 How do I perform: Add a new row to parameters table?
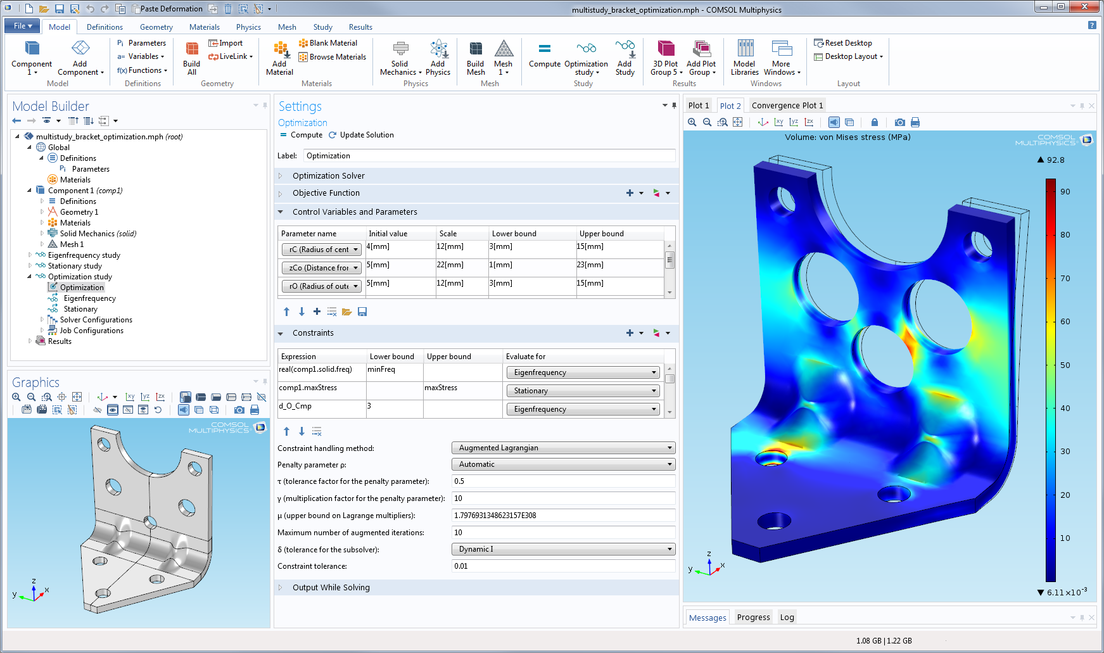point(317,312)
